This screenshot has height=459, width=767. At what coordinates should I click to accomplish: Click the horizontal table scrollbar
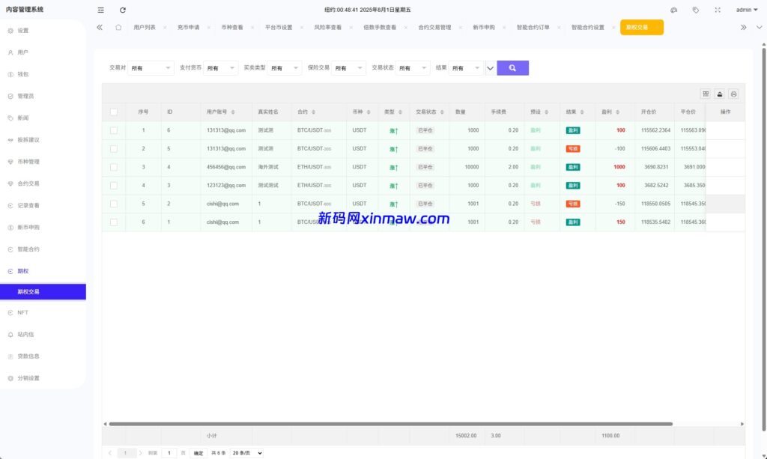(x=389, y=424)
